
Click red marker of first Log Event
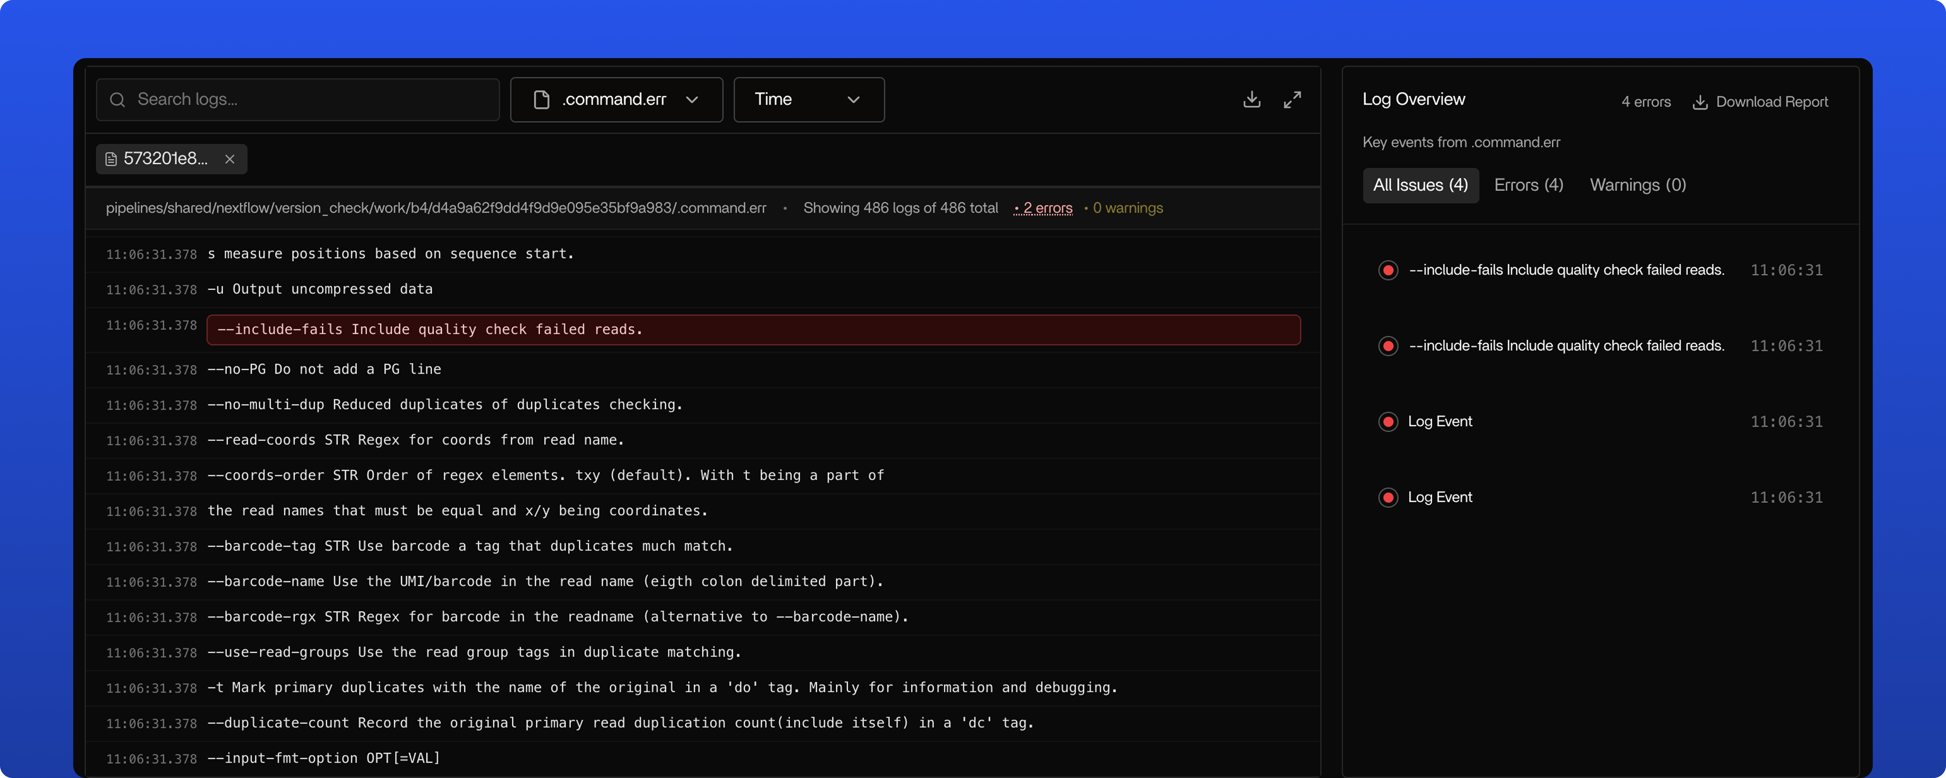click(1388, 422)
